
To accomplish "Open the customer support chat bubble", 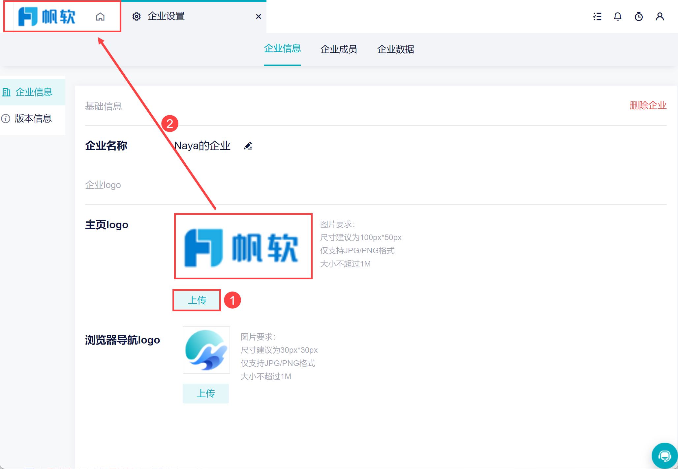I will pos(664,456).
